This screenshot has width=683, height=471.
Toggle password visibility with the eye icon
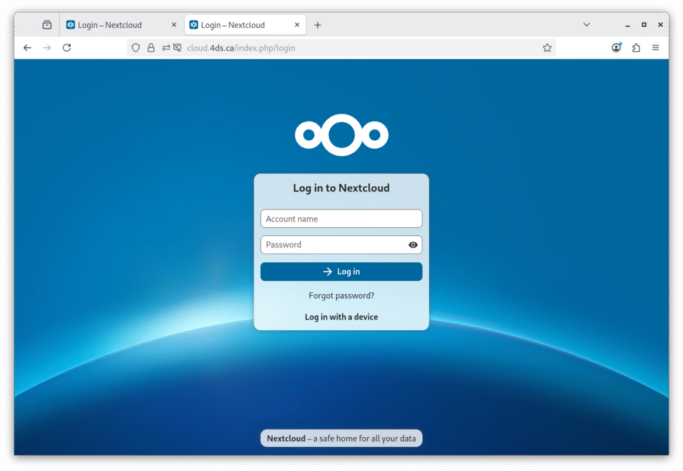tap(413, 245)
